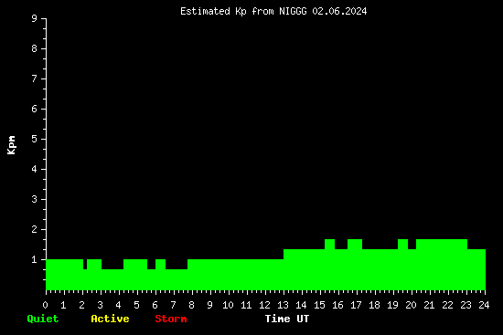Viewport: 503px width, 335px height.
Task: Click the 2 on the Kp axis
Action: point(35,229)
